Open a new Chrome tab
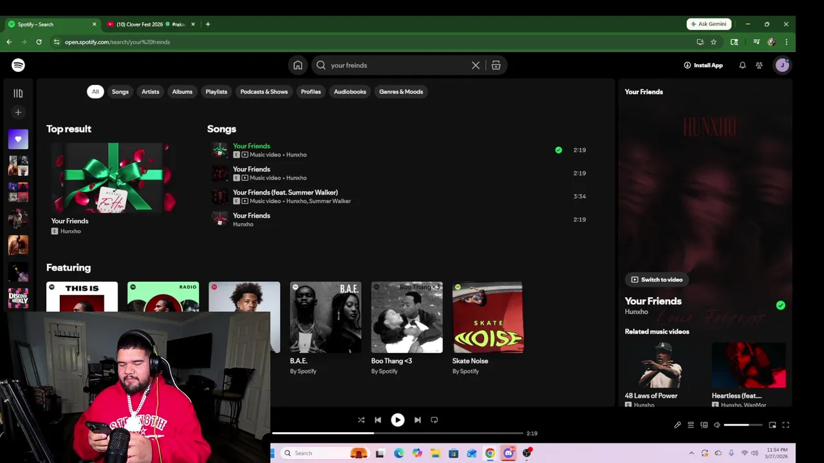 pos(207,24)
